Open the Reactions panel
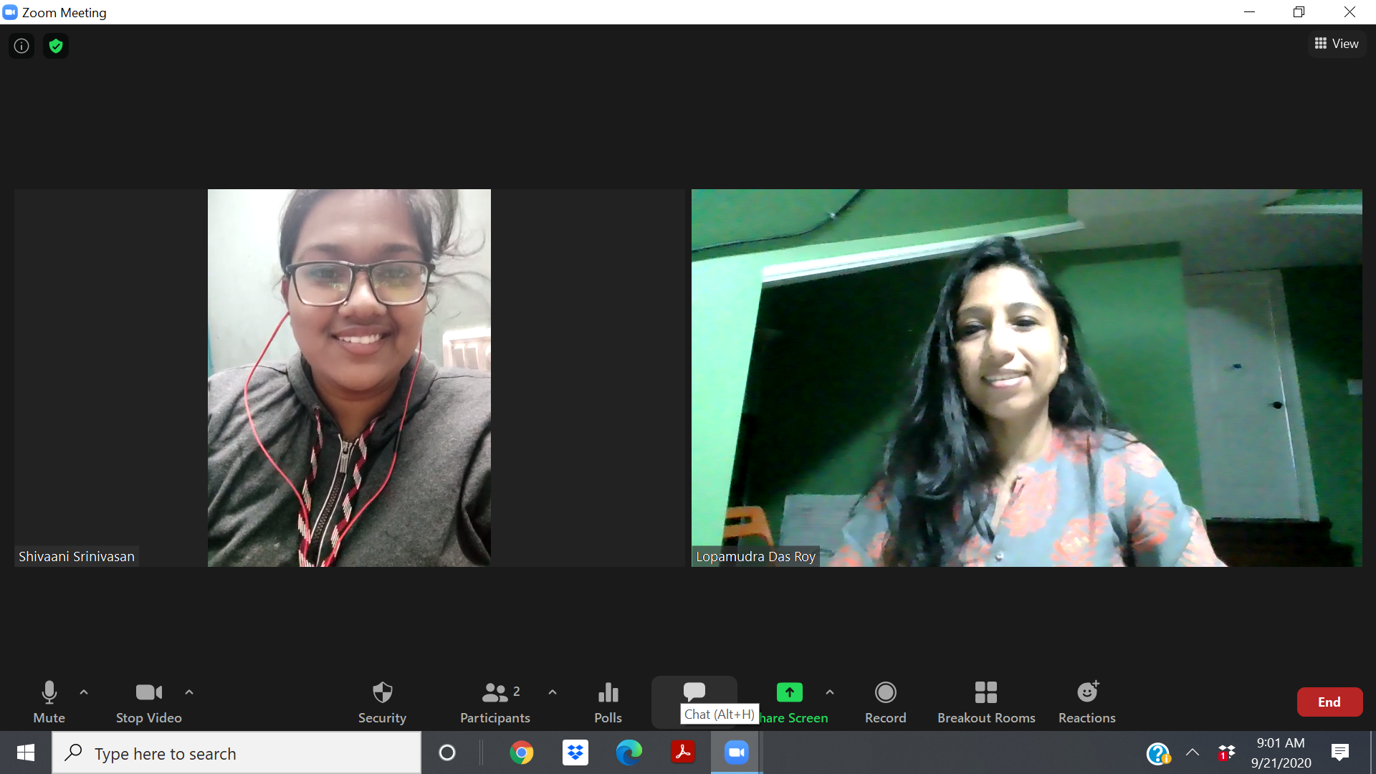Image resolution: width=1376 pixels, height=774 pixels. pos(1086,692)
